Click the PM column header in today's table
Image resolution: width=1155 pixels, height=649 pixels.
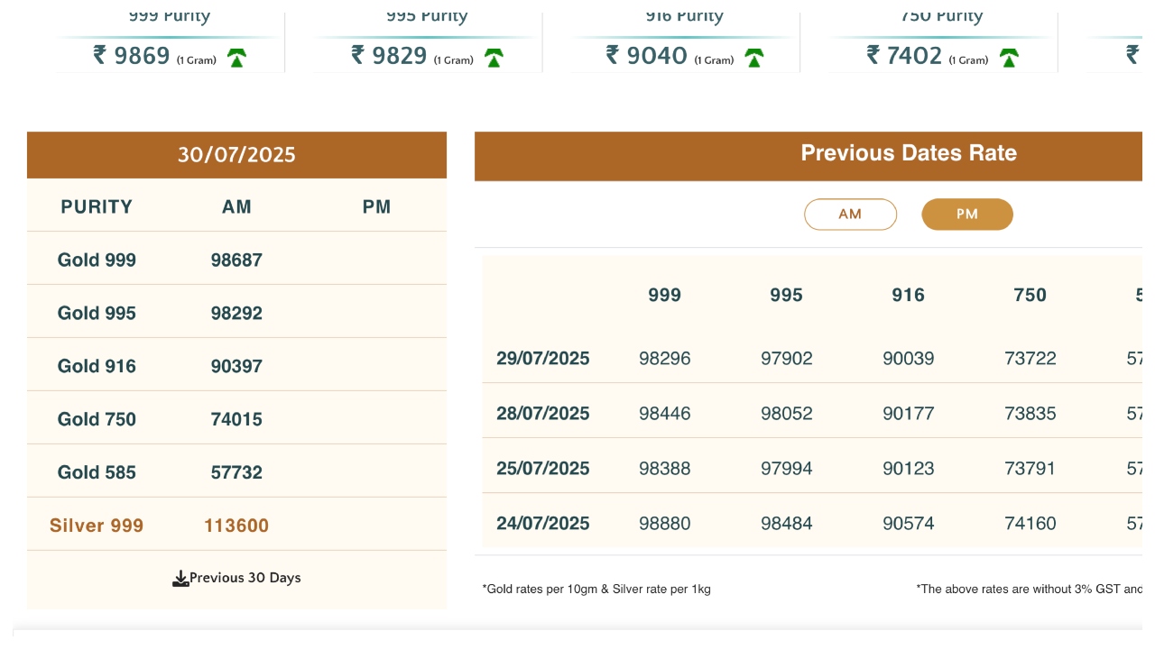[376, 207]
